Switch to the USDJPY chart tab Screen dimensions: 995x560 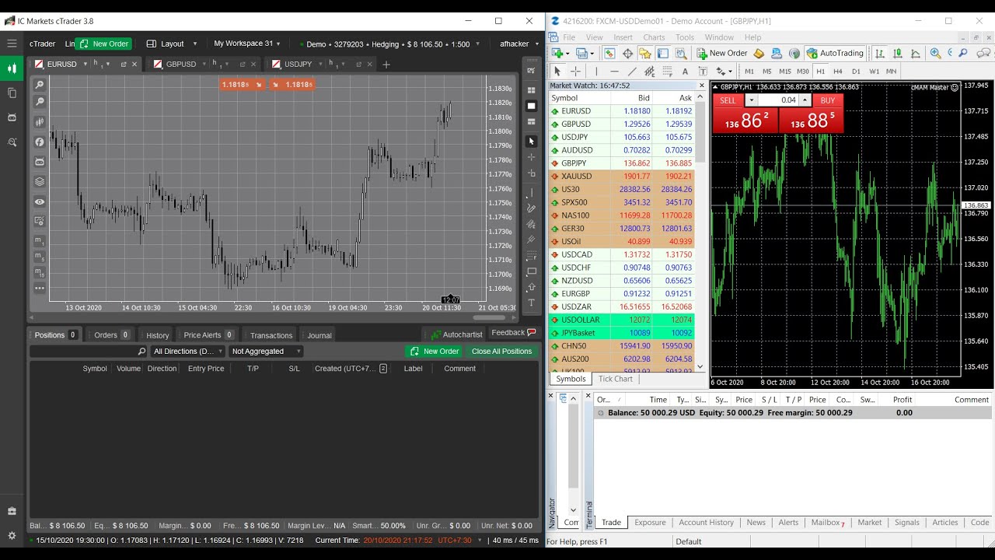[x=298, y=65]
